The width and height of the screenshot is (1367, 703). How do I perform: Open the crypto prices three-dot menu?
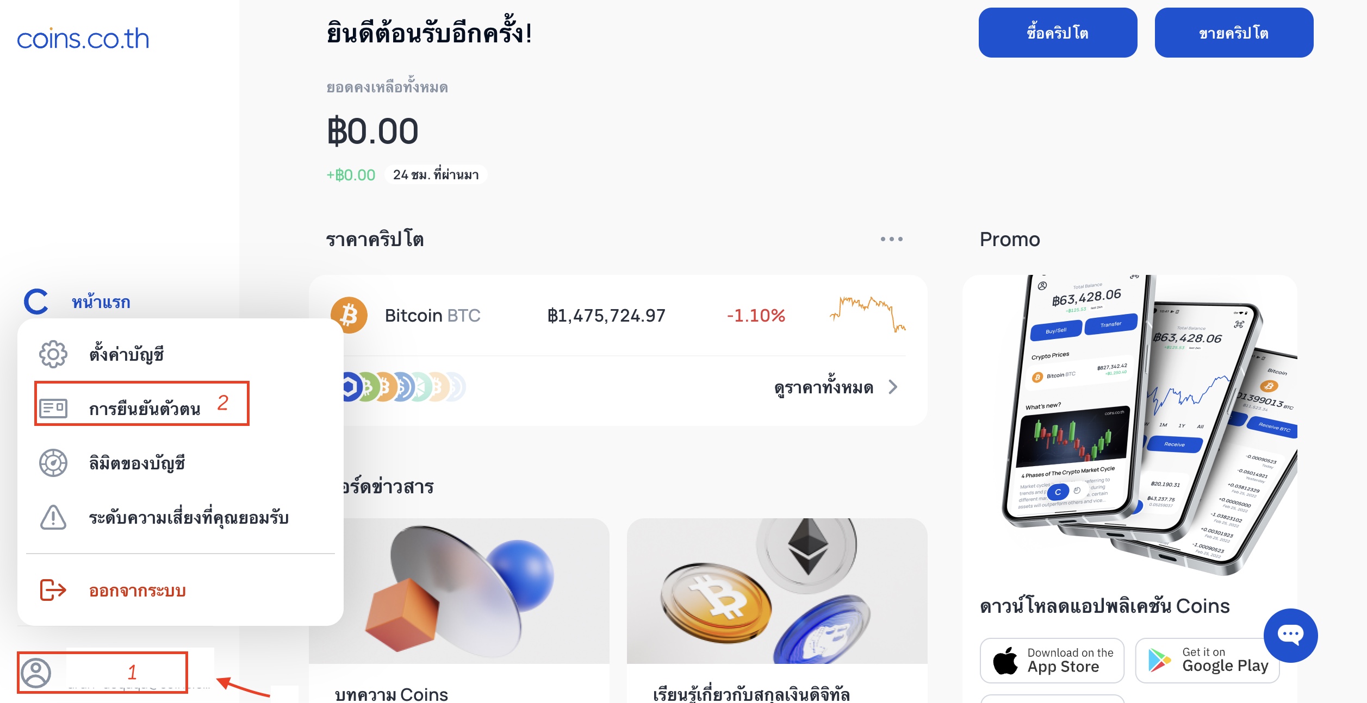pyautogui.click(x=892, y=239)
